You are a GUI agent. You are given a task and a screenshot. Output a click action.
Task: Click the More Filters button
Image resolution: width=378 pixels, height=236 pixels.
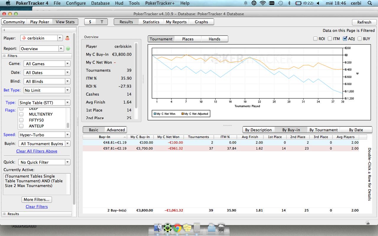(x=37, y=199)
